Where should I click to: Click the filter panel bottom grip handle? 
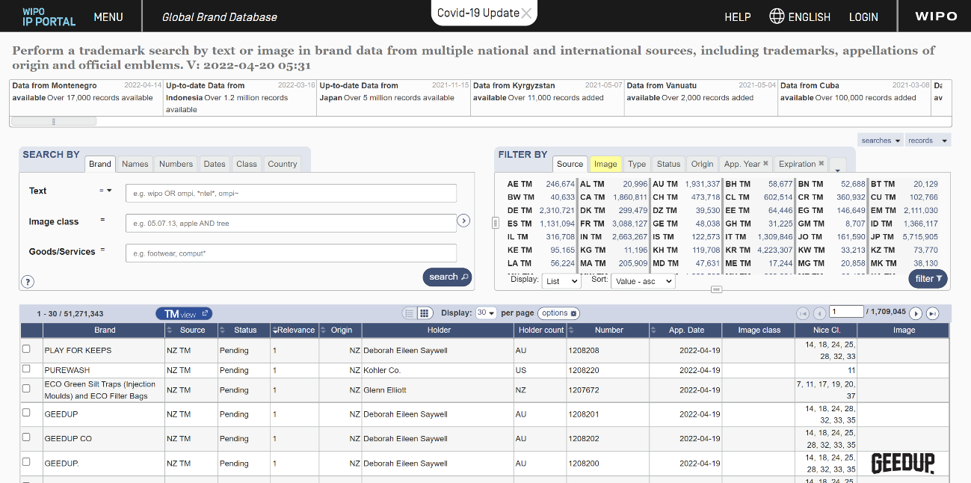coord(716,289)
